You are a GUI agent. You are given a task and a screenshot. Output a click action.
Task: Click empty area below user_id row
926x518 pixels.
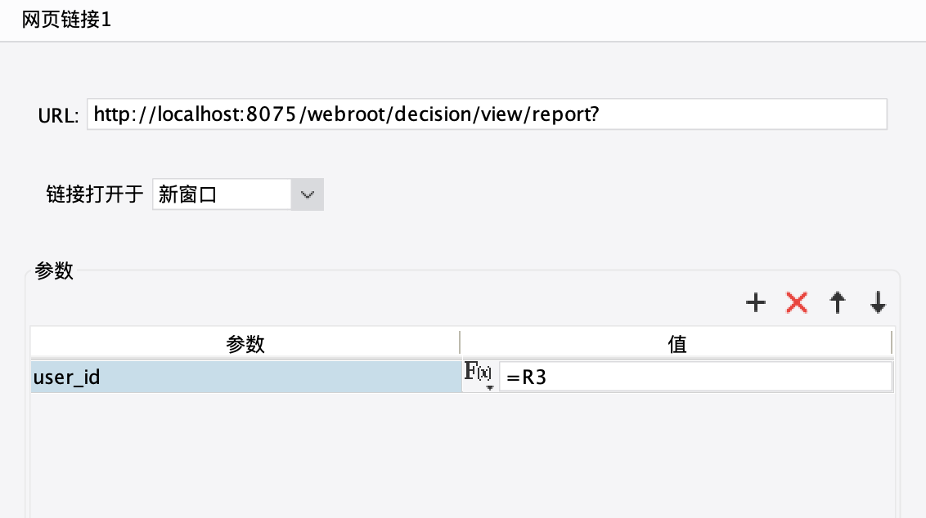[x=462, y=454]
